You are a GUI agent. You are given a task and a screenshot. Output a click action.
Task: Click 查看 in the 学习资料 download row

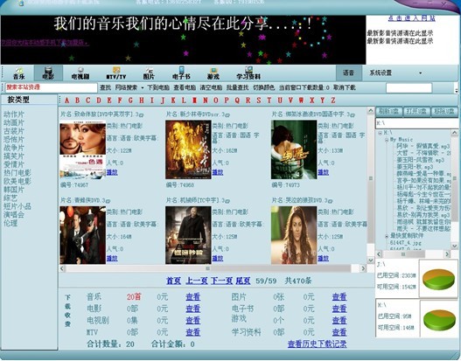click(x=339, y=332)
